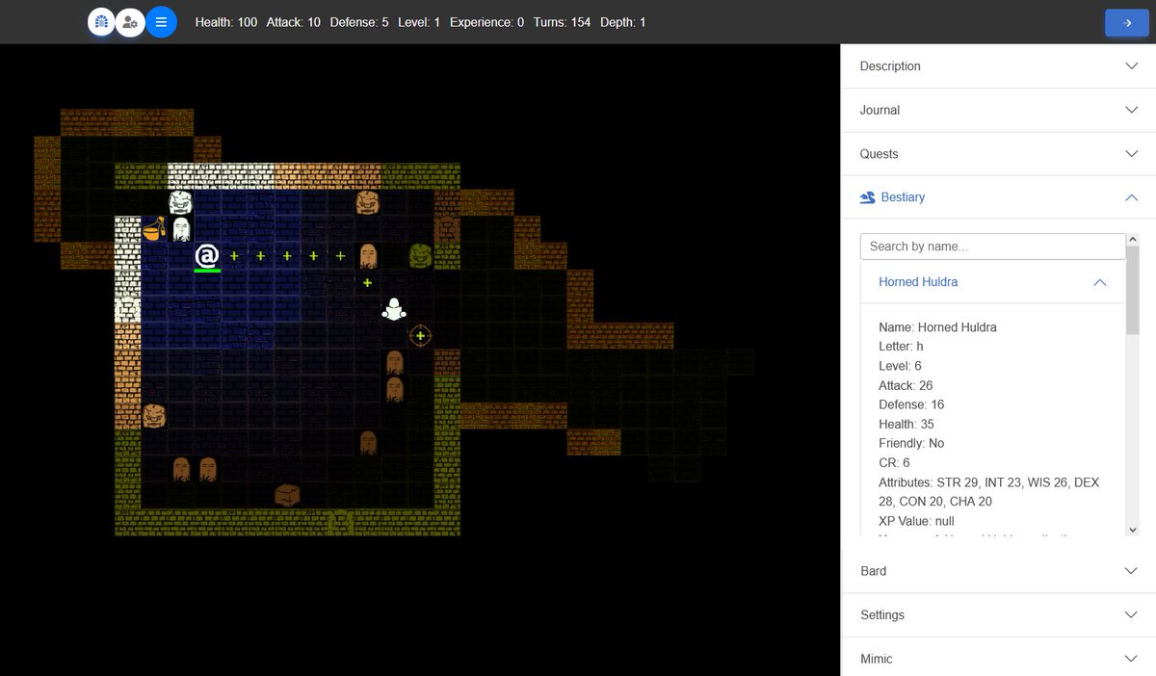
Task: Click the bestiary list scrollbar thumb
Action: click(x=1133, y=291)
